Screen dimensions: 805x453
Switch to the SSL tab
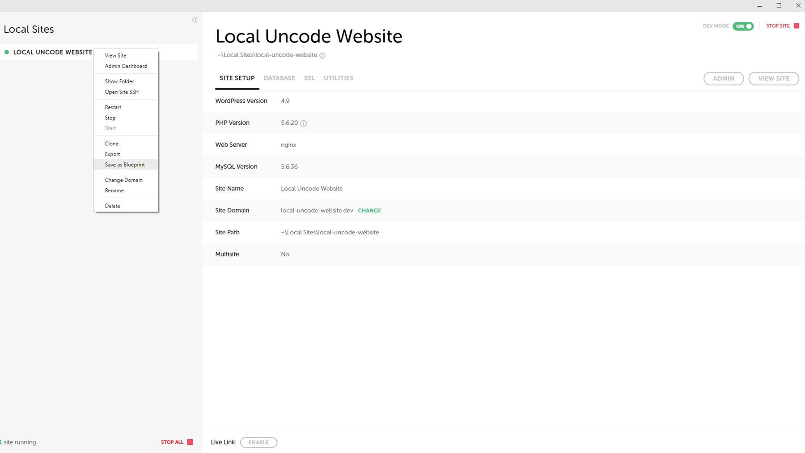coord(309,78)
